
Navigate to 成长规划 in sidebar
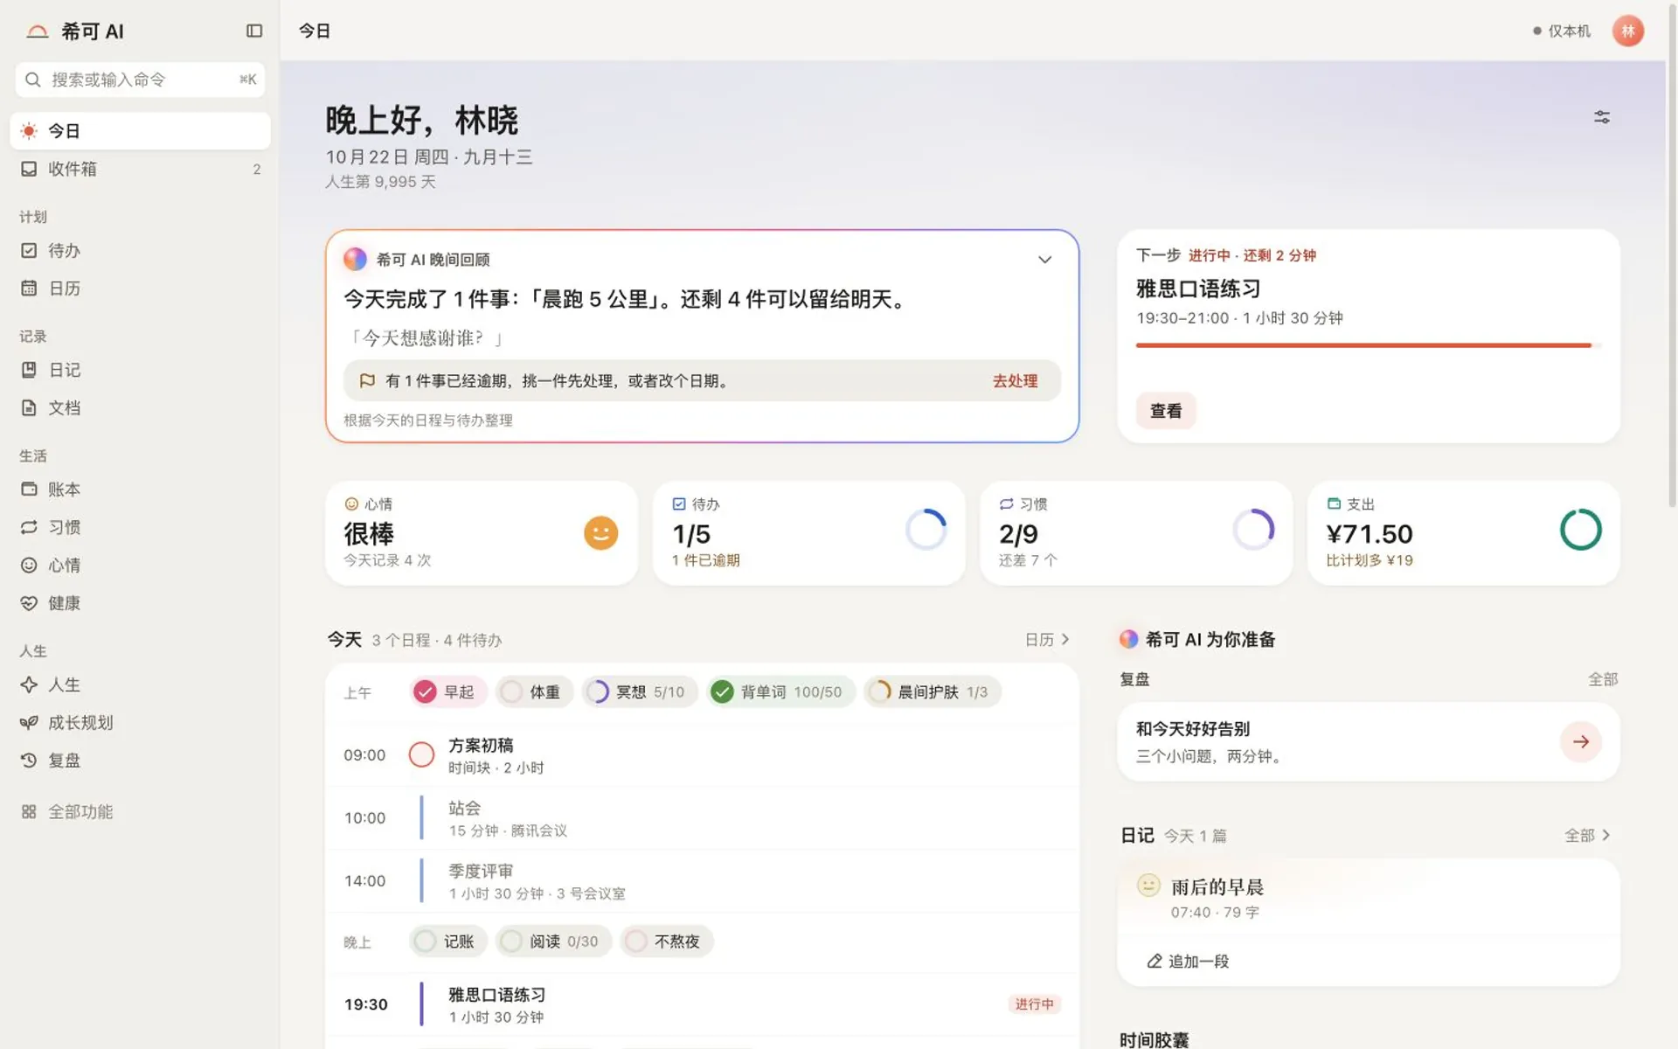click(140, 723)
